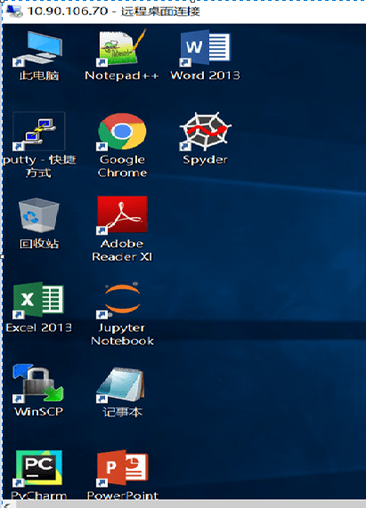This screenshot has width=366, height=508.
Task: Click the remote desktop connection title icon
Action: tap(14, 11)
